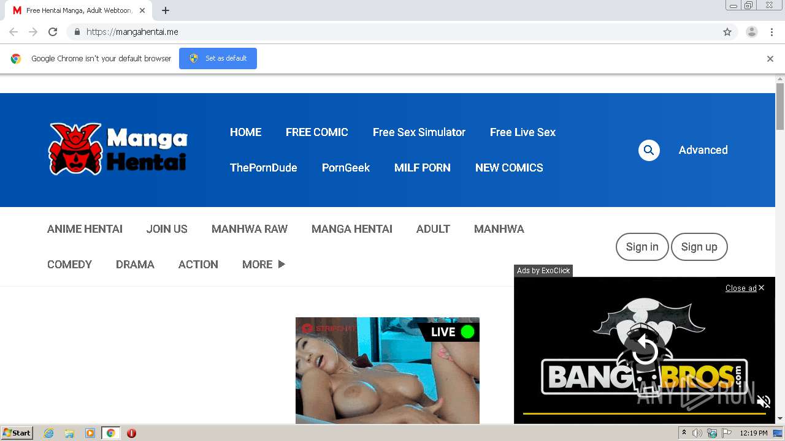Click the Set as default button
785x441 pixels.
point(218,58)
